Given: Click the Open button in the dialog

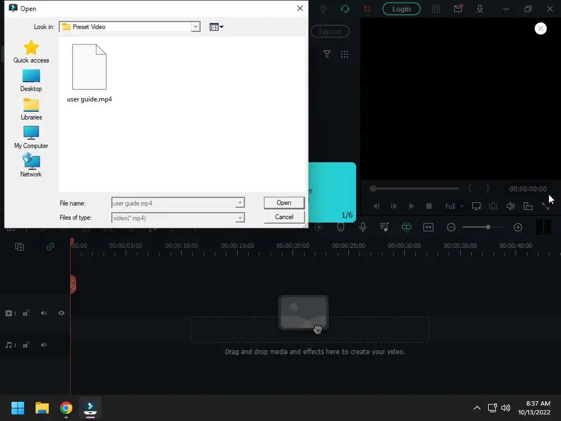Looking at the screenshot, I should [x=284, y=203].
